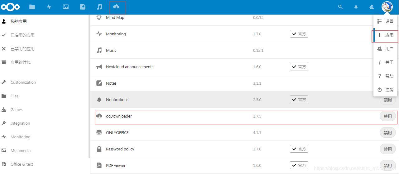This screenshot has height=174, width=399.
Task: Disable ONLYOFFICE with the 禁用 button
Action: (387, 133)
